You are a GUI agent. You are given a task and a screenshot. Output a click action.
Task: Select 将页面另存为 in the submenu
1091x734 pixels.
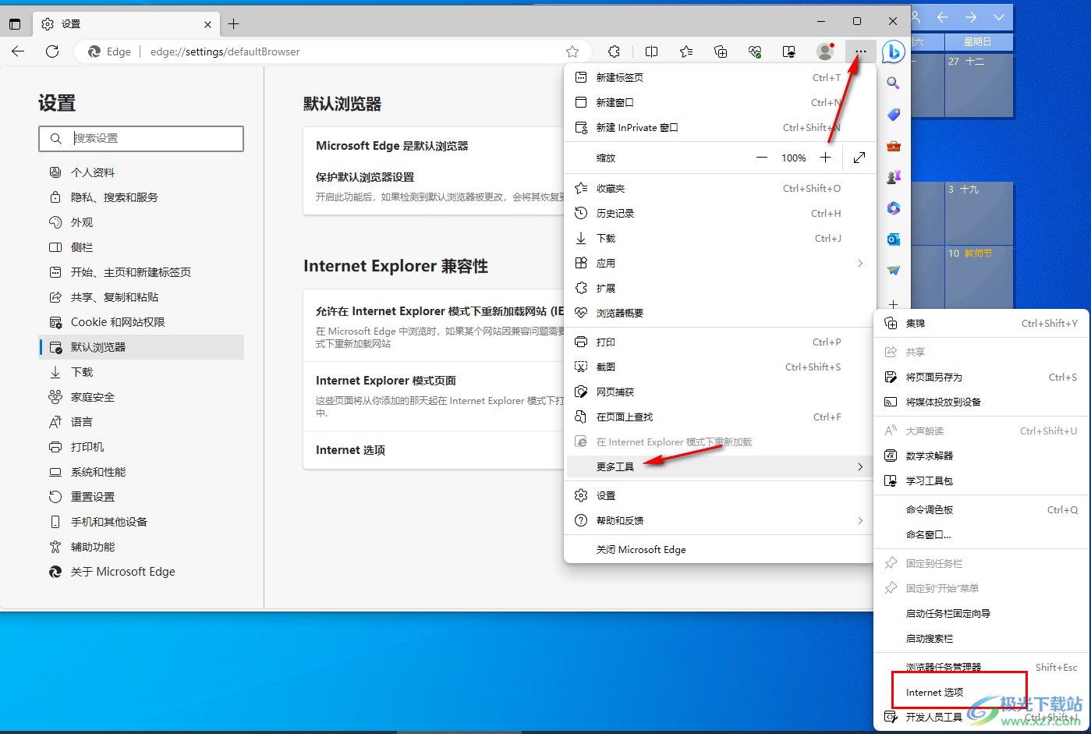pos(982,377)
